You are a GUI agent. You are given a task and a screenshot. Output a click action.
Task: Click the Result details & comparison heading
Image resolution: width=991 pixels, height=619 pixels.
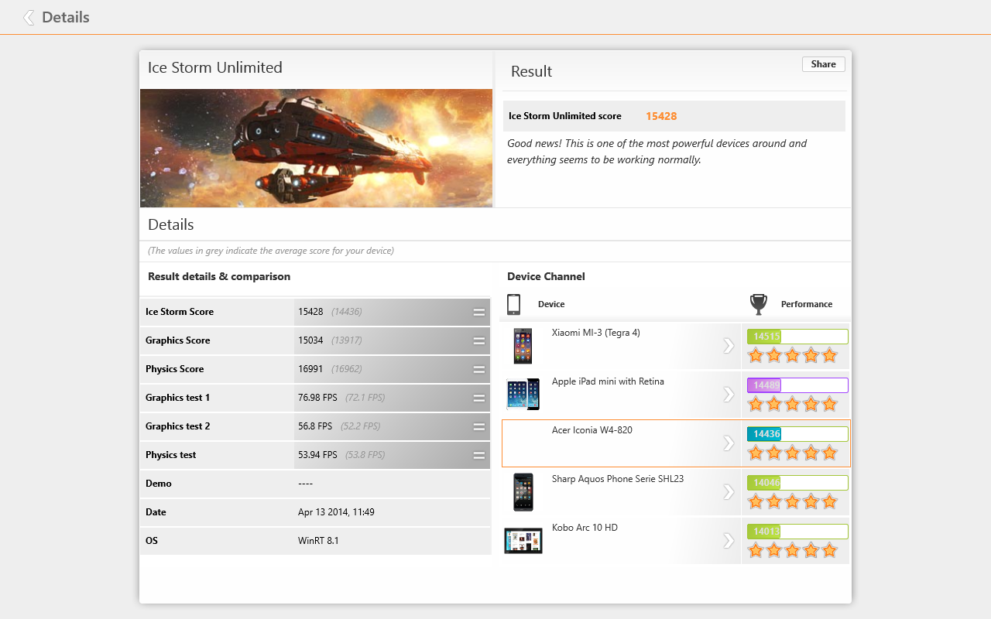(x=219, y=276)
